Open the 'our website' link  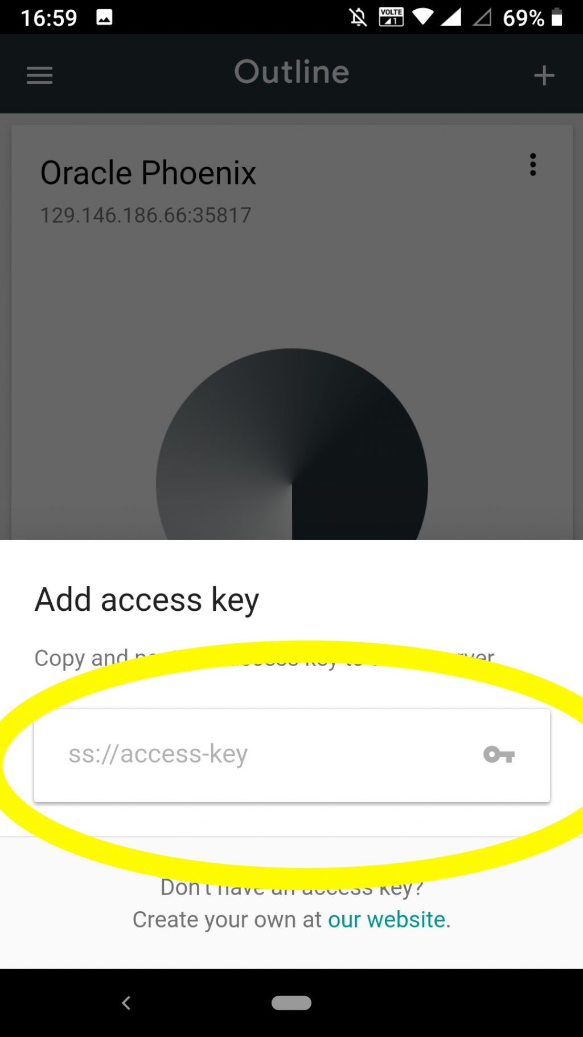pos(387,920)
